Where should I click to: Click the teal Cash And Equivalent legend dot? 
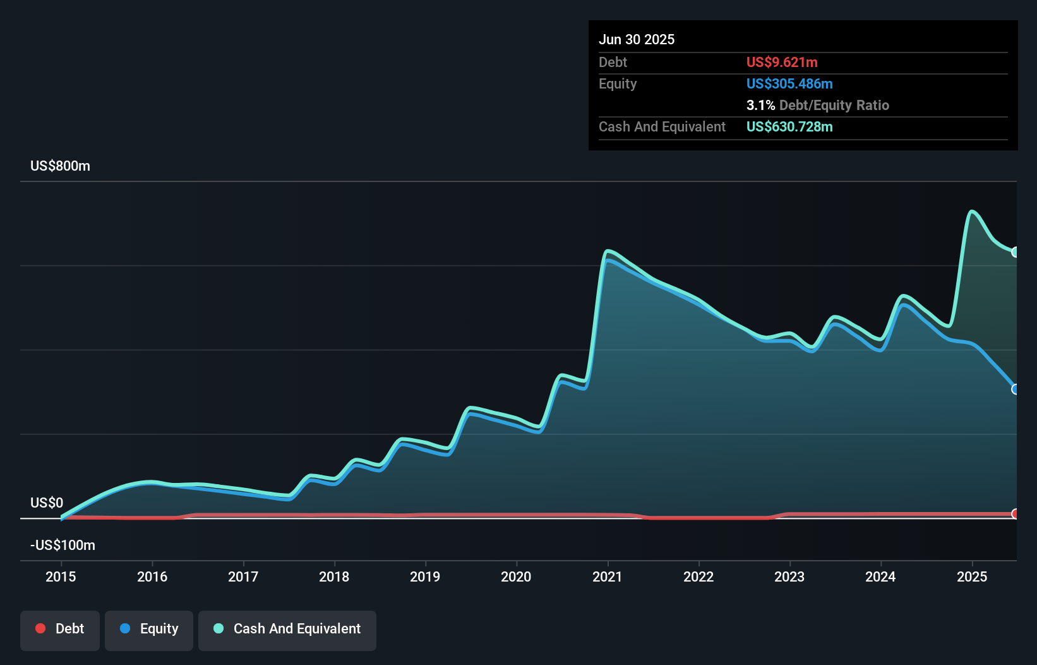coord(218,628)
